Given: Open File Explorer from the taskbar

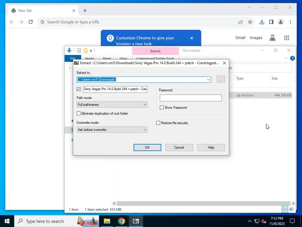Looking at the screenshot, I should (x=107, y=221).
